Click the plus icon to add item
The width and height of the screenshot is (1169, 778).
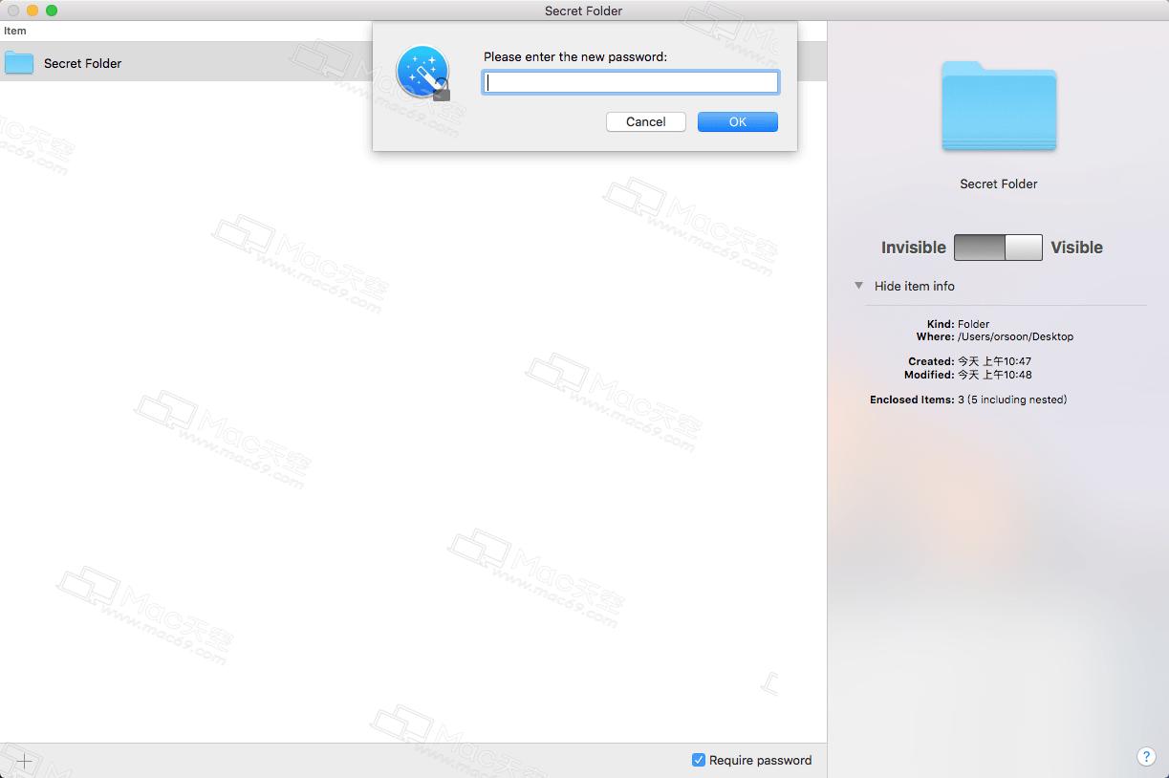pyautogui.click(x=25, y=762)
